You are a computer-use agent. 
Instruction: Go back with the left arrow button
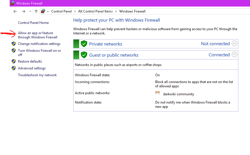point(15,11)
